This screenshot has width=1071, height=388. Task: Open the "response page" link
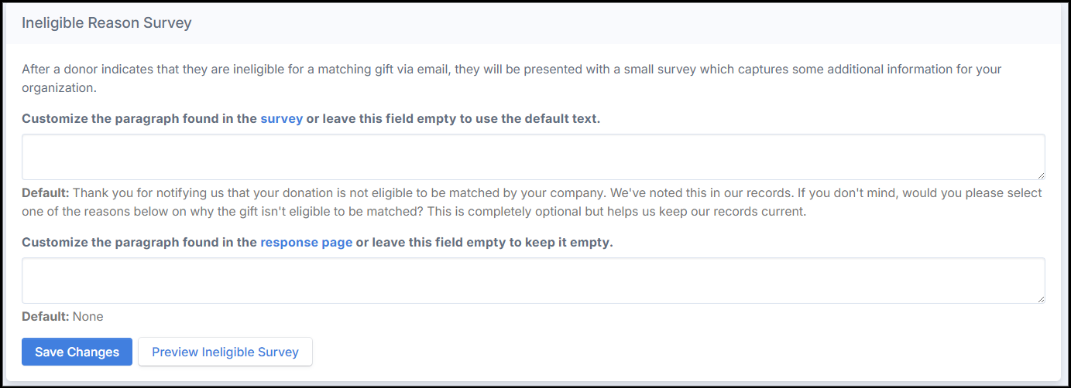click(x=306, y=242)
